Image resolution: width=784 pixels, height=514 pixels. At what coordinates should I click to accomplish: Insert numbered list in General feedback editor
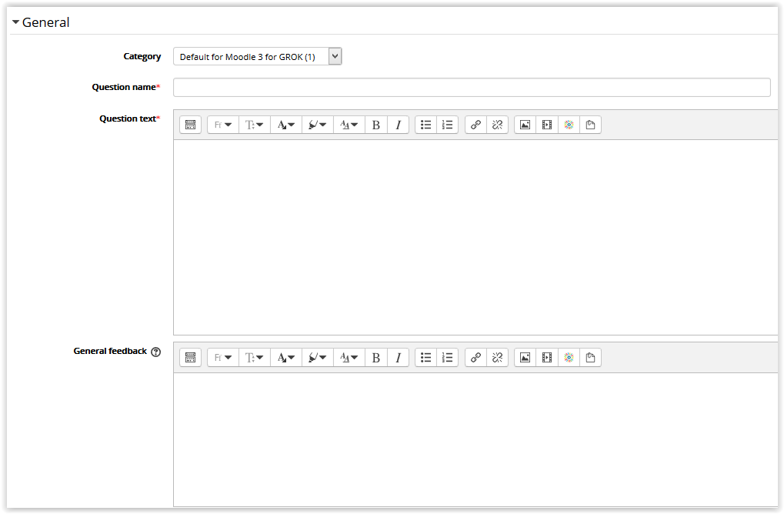(448, 358)
